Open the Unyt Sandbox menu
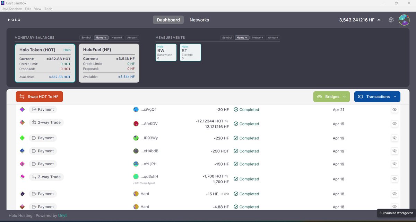The image size is (416, 222). tap(12, 9)
